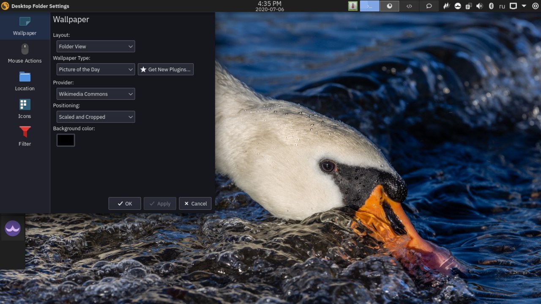Open the code editor task in the panel

pos(409,6)
